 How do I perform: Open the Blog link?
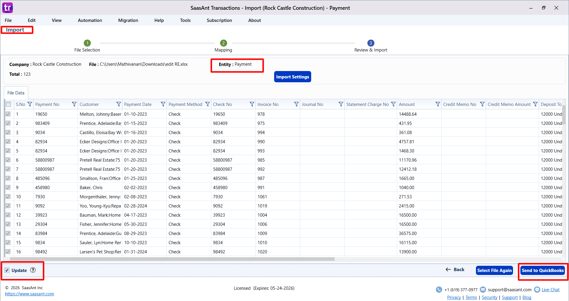527,297
